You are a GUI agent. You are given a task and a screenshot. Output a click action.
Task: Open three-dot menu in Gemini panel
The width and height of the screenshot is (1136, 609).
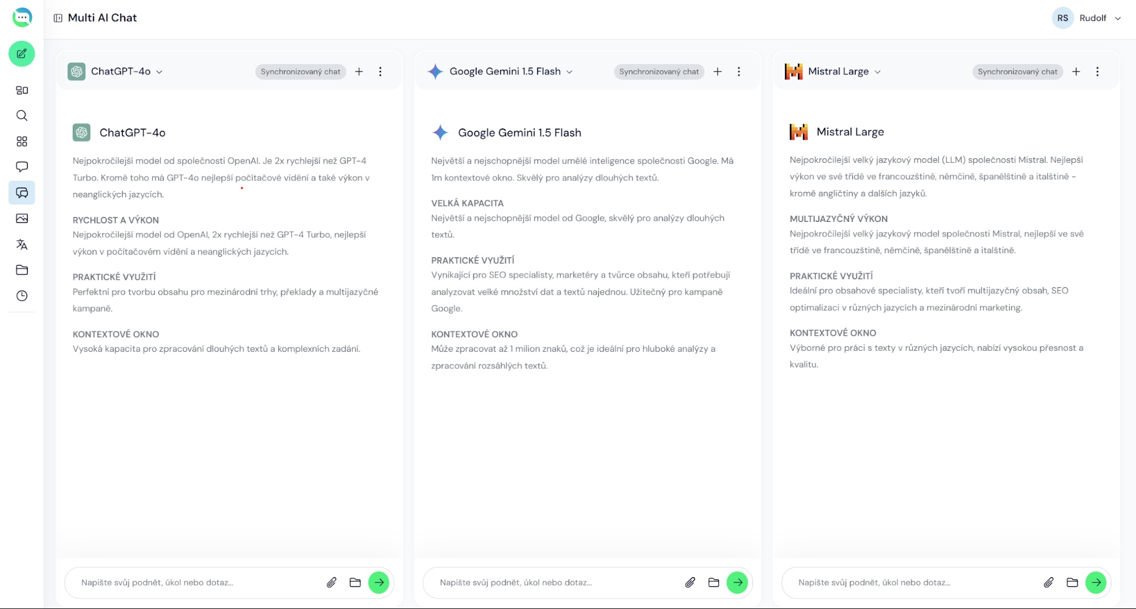click(x=739, y=72)
